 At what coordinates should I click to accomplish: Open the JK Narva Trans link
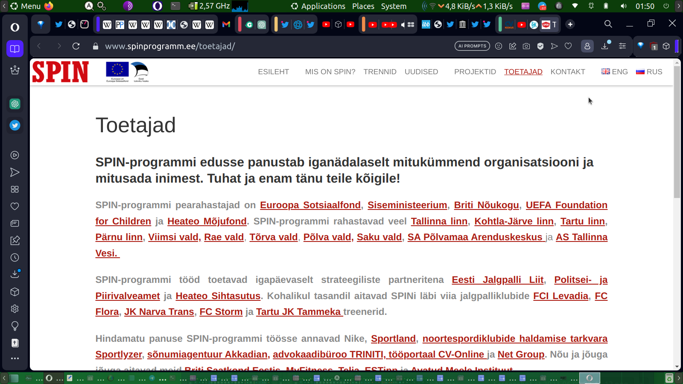tap(159, 312)
